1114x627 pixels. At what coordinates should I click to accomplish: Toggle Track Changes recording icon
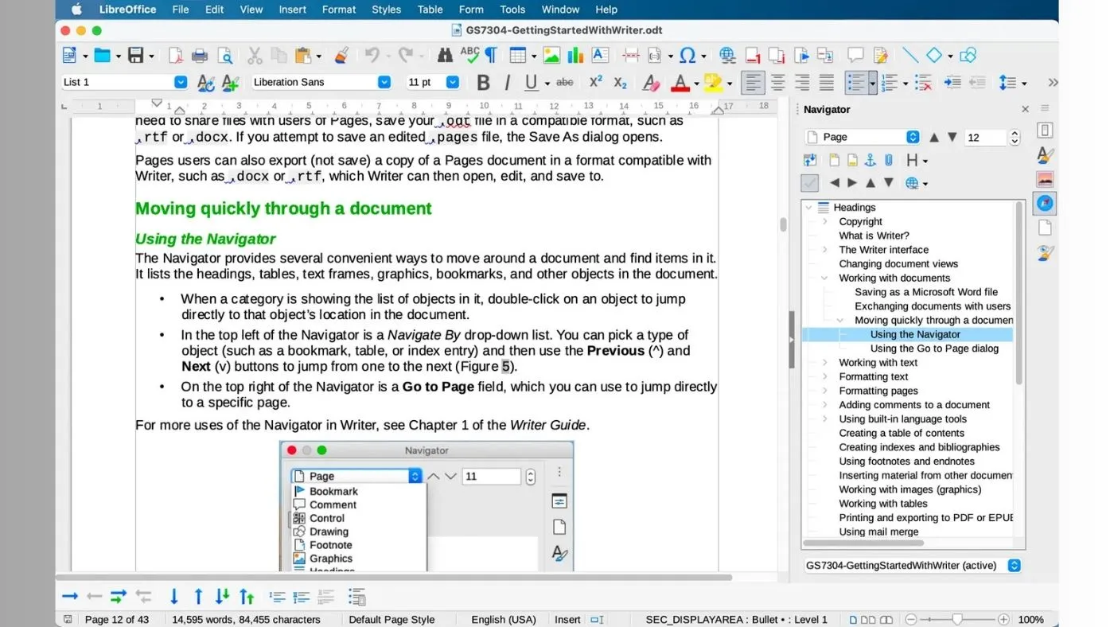880,56
